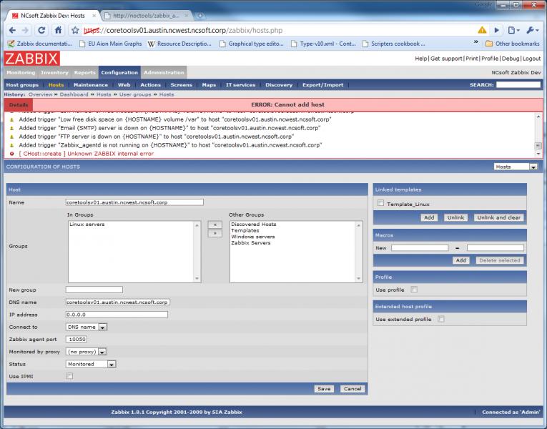Click the play arrow icon in toolbar
Viewport: 547px width, 429px height.
[x=496, y=30]
